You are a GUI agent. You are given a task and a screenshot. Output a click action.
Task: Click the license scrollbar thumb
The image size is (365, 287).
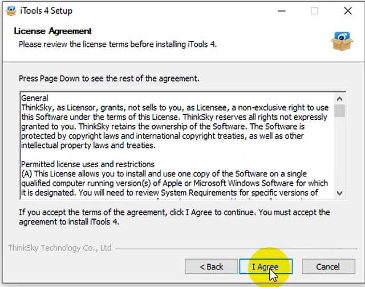click(x=340, y=111)
